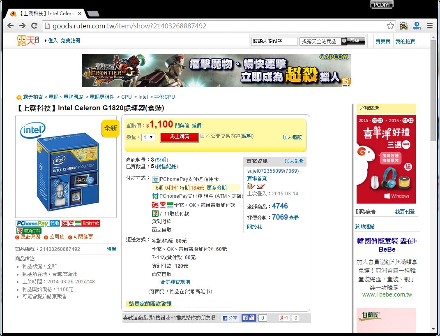Click 加入最愛 to favorite the seller

click(x=295, y=161)
